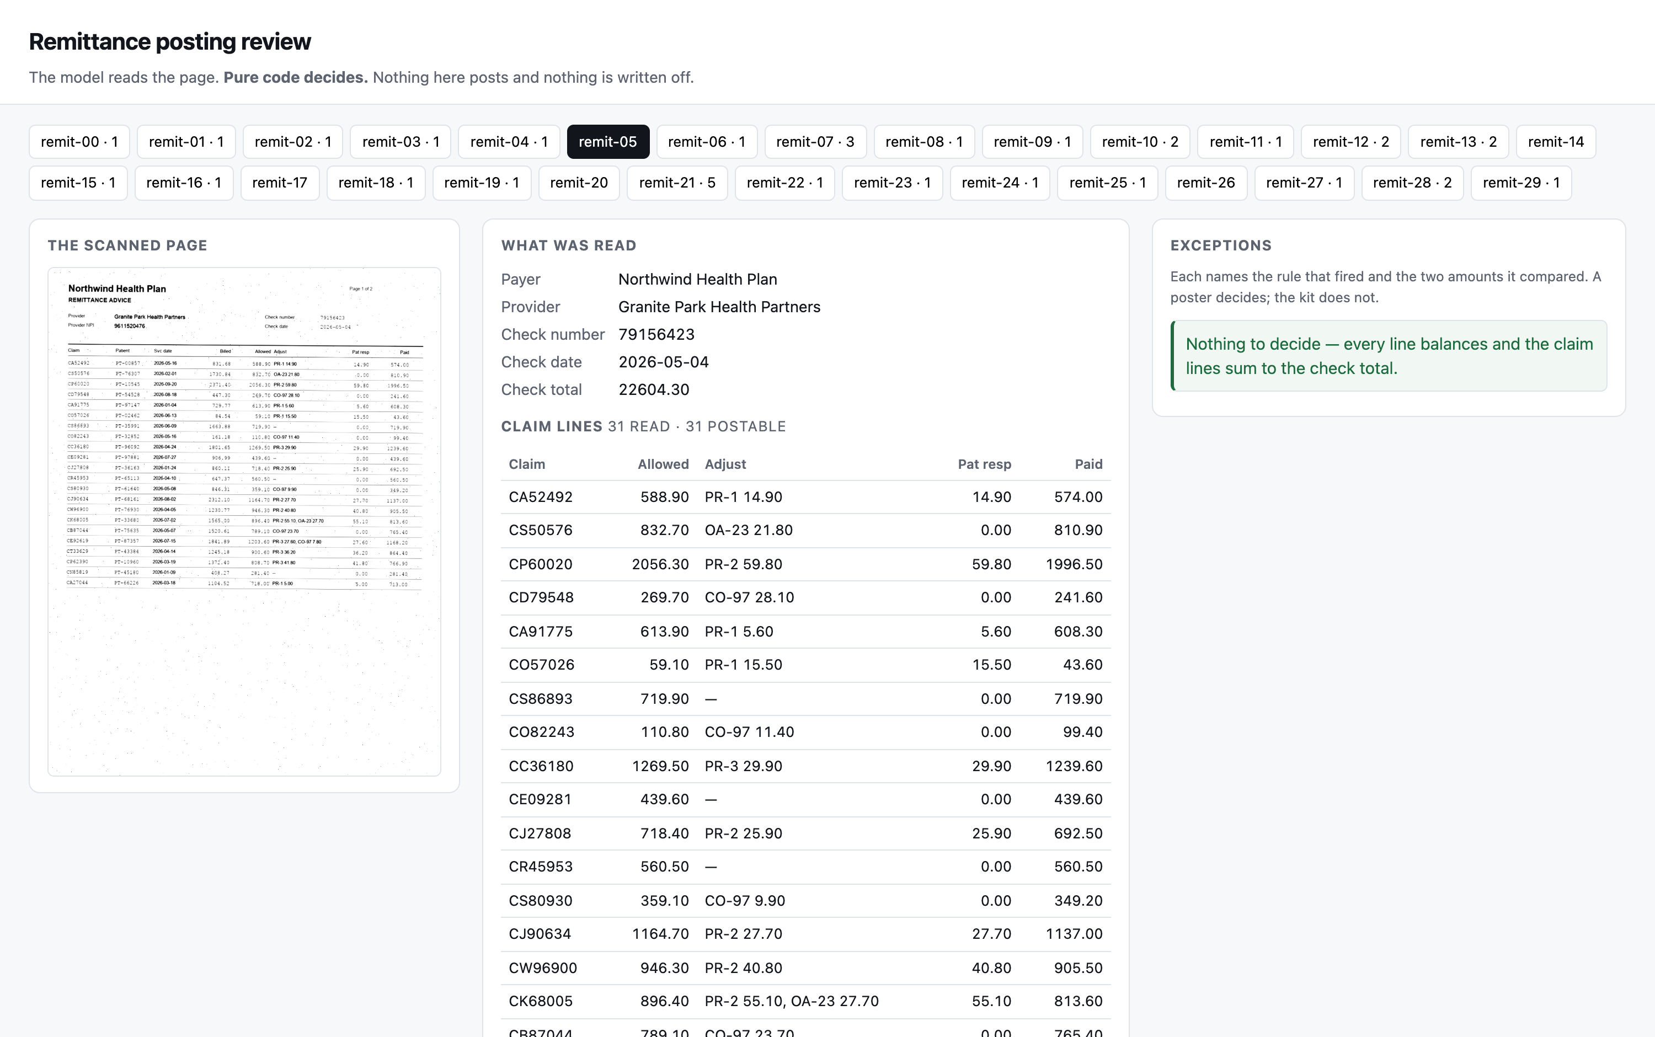Click the Allowed column header
Screen dimensions: 1655x1037
pos(663,464)
